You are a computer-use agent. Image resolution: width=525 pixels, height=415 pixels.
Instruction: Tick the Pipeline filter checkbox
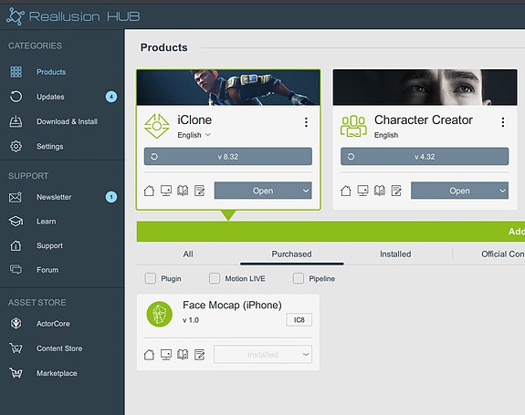click(x=299, y=278)
